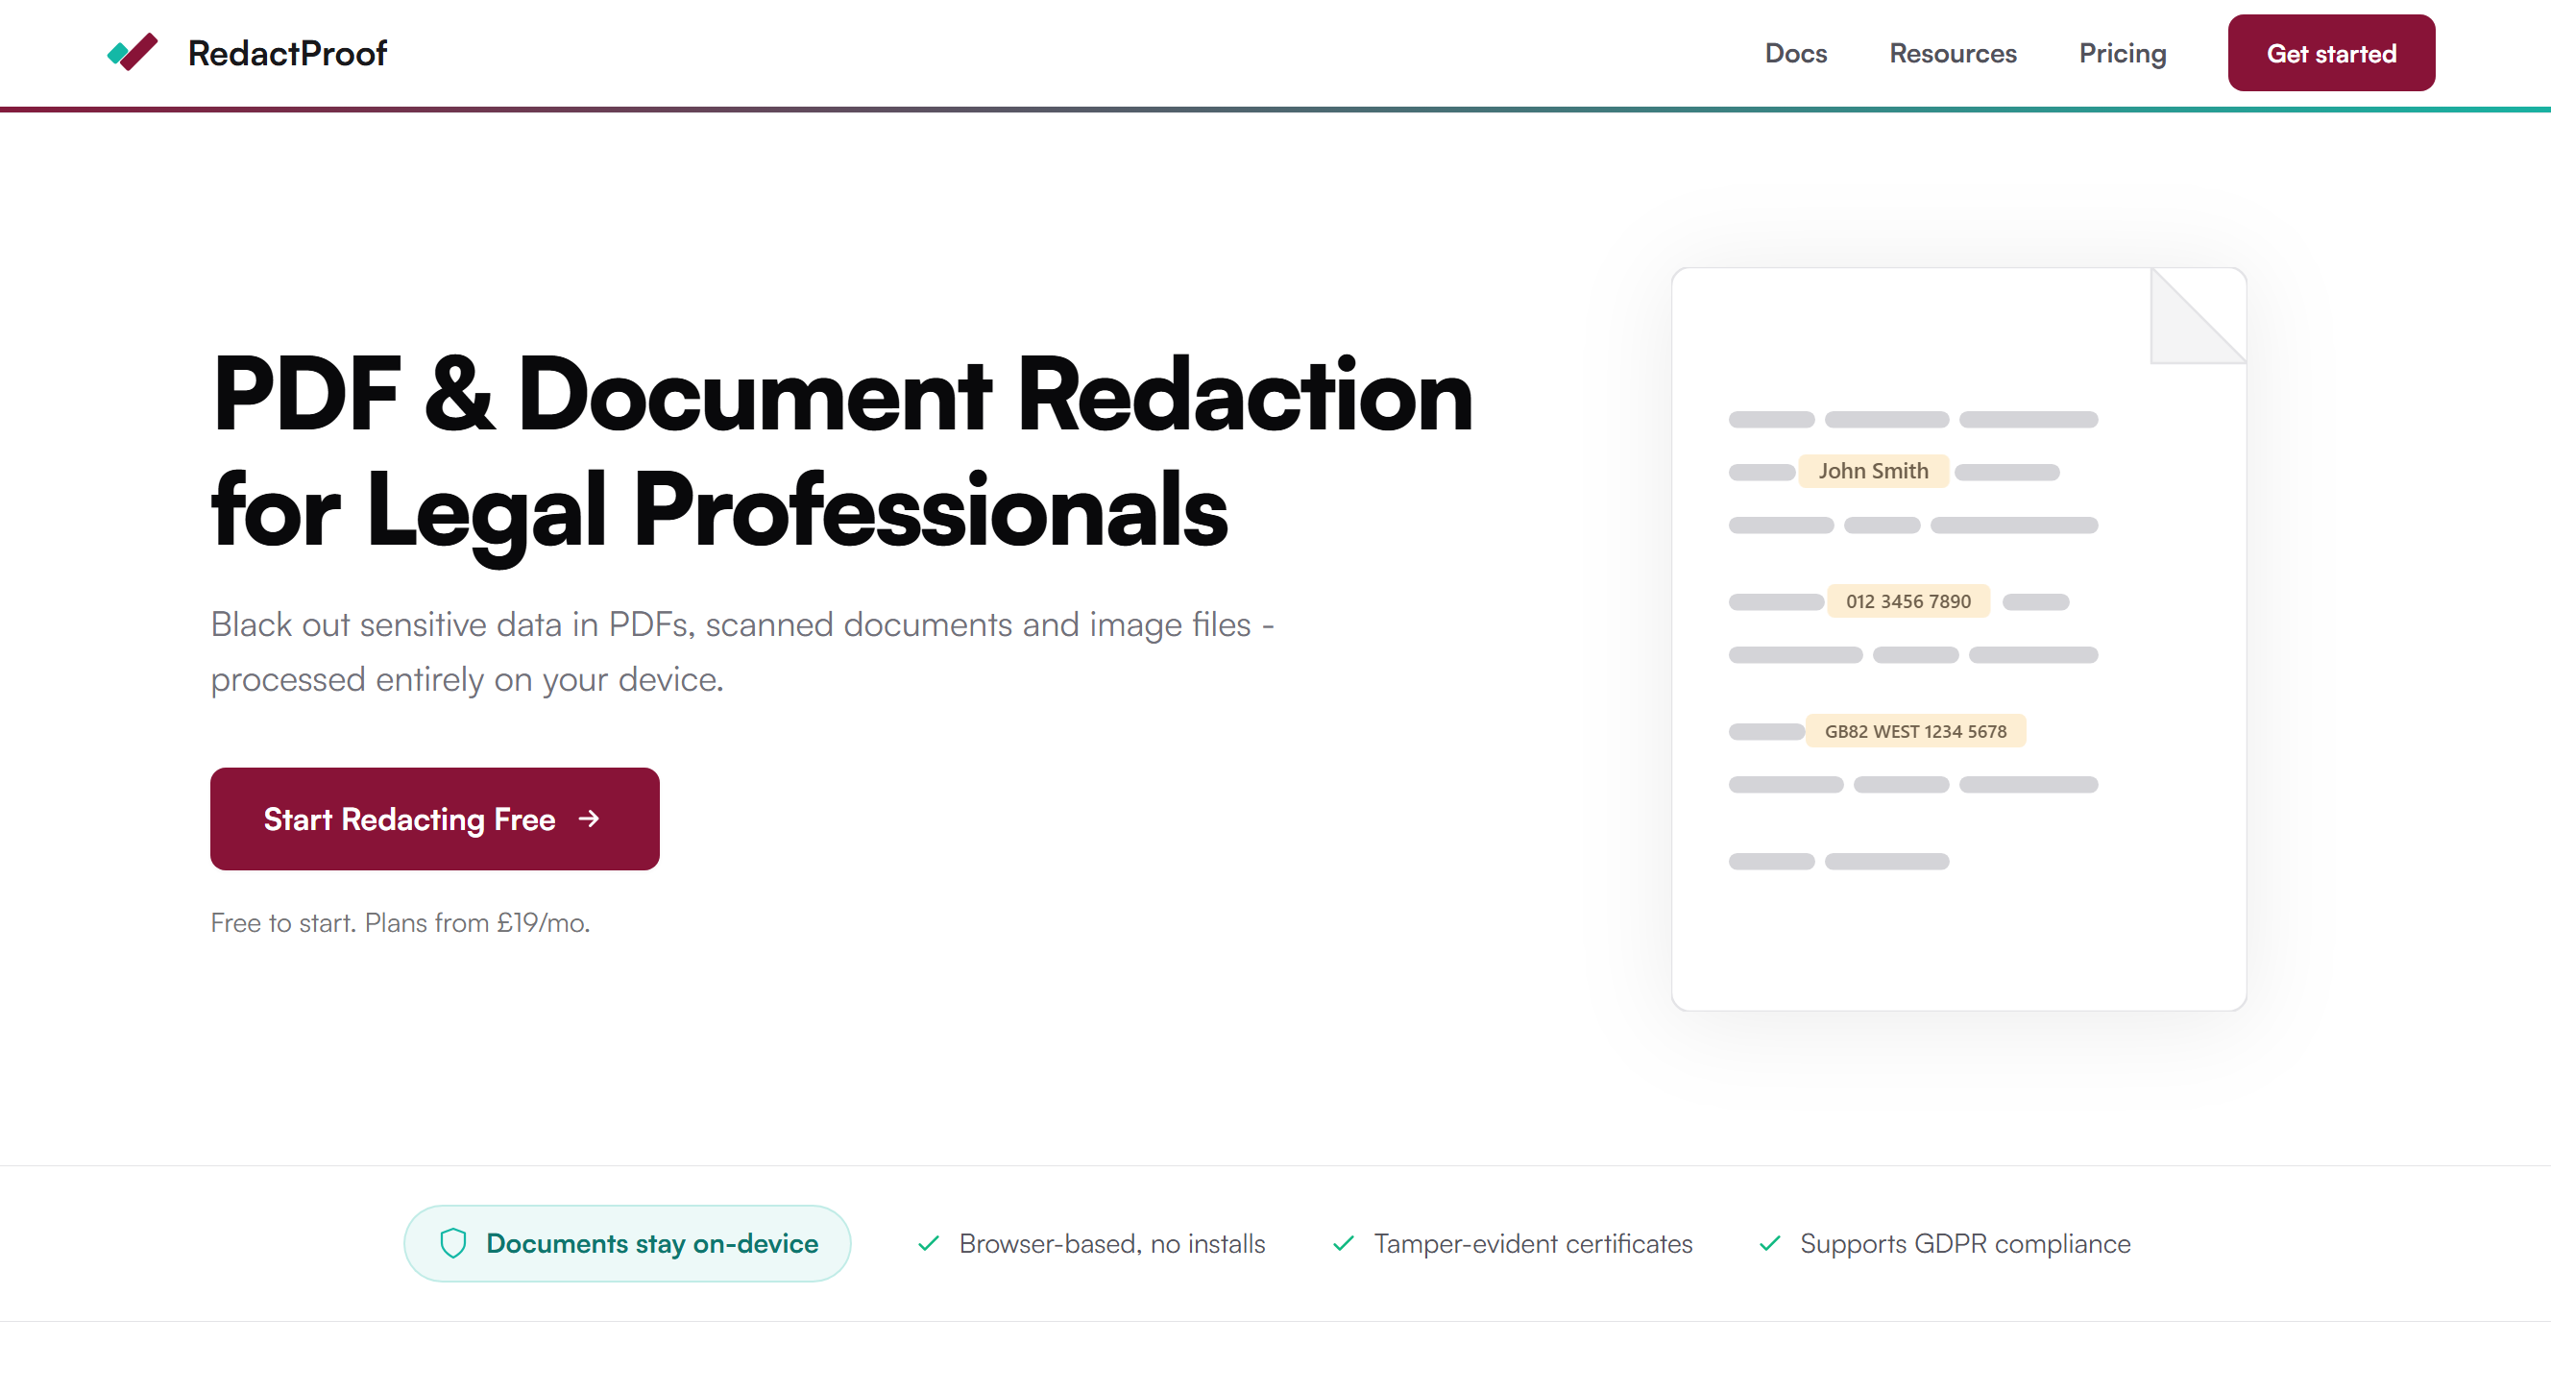Click the 'Supports GDPR compliance' text

(x=1965, y=1243)
